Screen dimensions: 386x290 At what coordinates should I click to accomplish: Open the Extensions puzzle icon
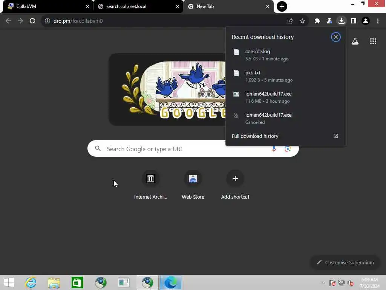coord(317,21)
